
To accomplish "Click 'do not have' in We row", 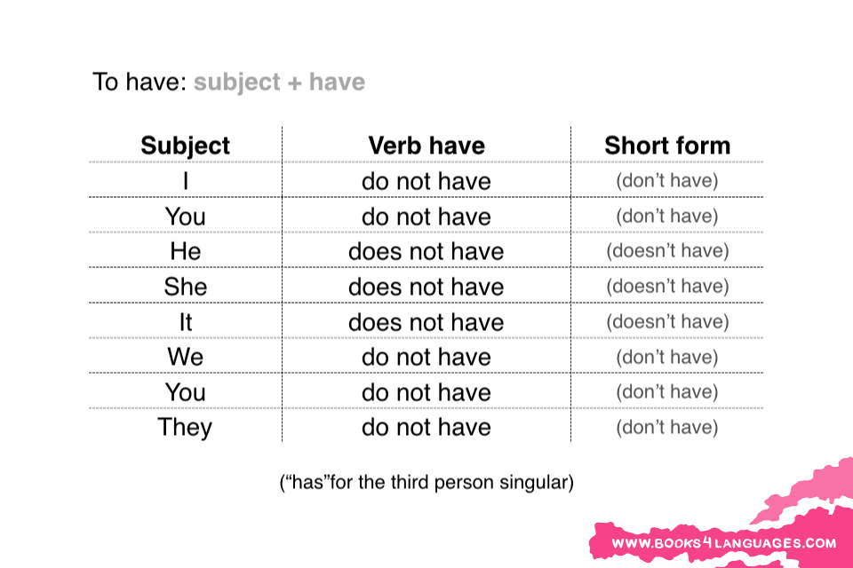I will (426, 357).
